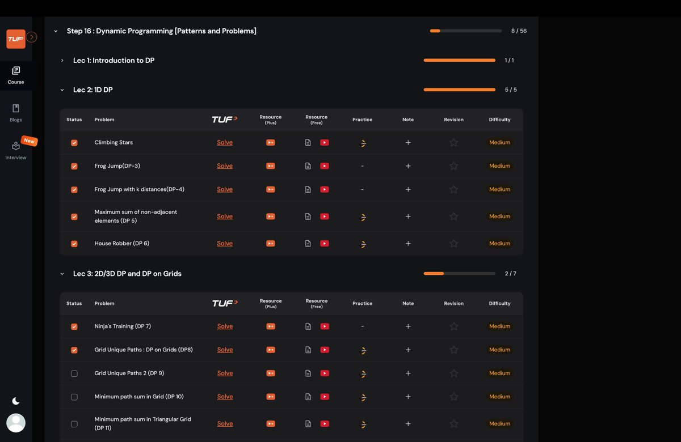
Task: Star Minimum path sum in Grid for revision
Action: click(454, 397)
